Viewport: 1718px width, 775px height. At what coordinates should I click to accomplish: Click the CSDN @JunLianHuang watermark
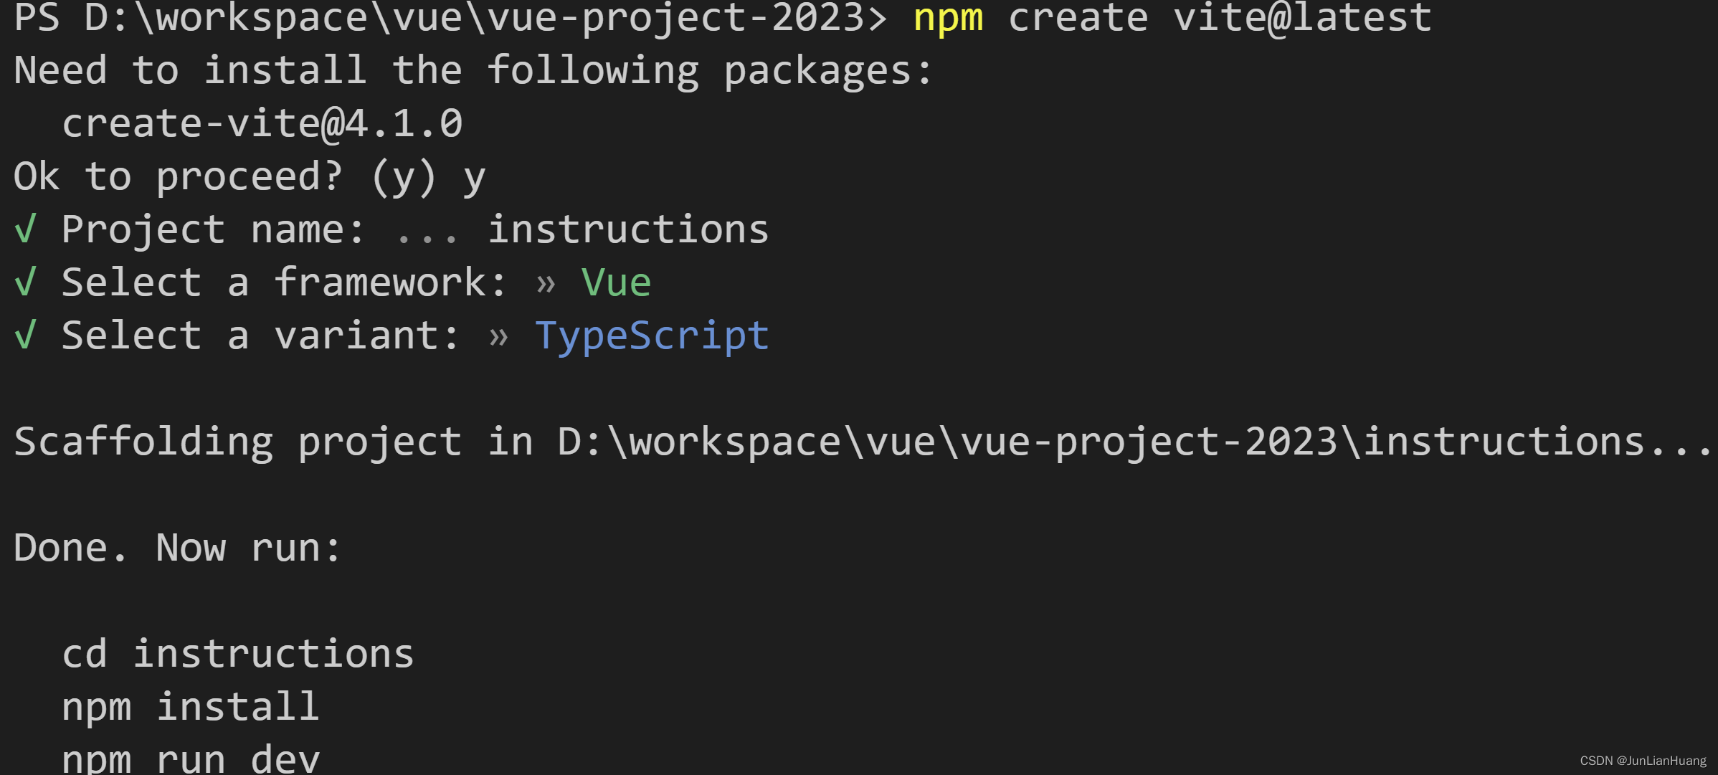tap(1643, 761)
